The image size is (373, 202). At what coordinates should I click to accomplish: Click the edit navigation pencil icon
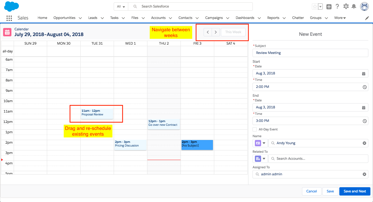367,18
